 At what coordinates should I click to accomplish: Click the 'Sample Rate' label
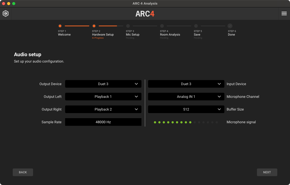(x=51, y=122)
